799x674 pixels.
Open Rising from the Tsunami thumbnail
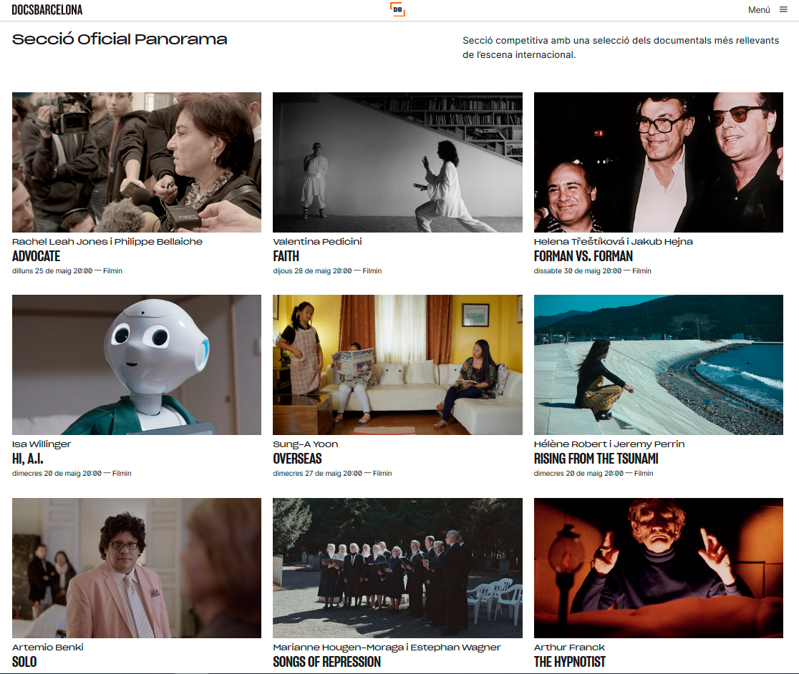pyautogui.click(x=658, y=365)
